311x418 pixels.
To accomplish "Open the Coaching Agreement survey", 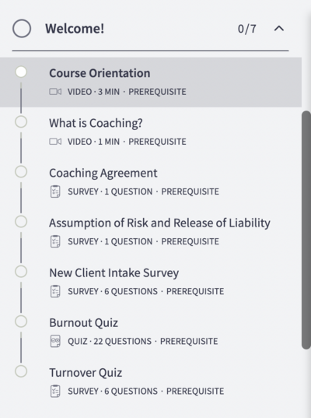I will pos(151,182).
